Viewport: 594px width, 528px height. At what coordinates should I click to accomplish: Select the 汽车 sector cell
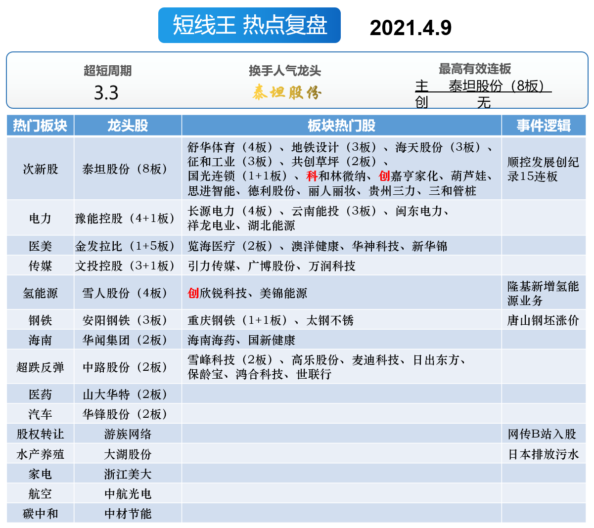pyautogui.click(x=40, y=414)
